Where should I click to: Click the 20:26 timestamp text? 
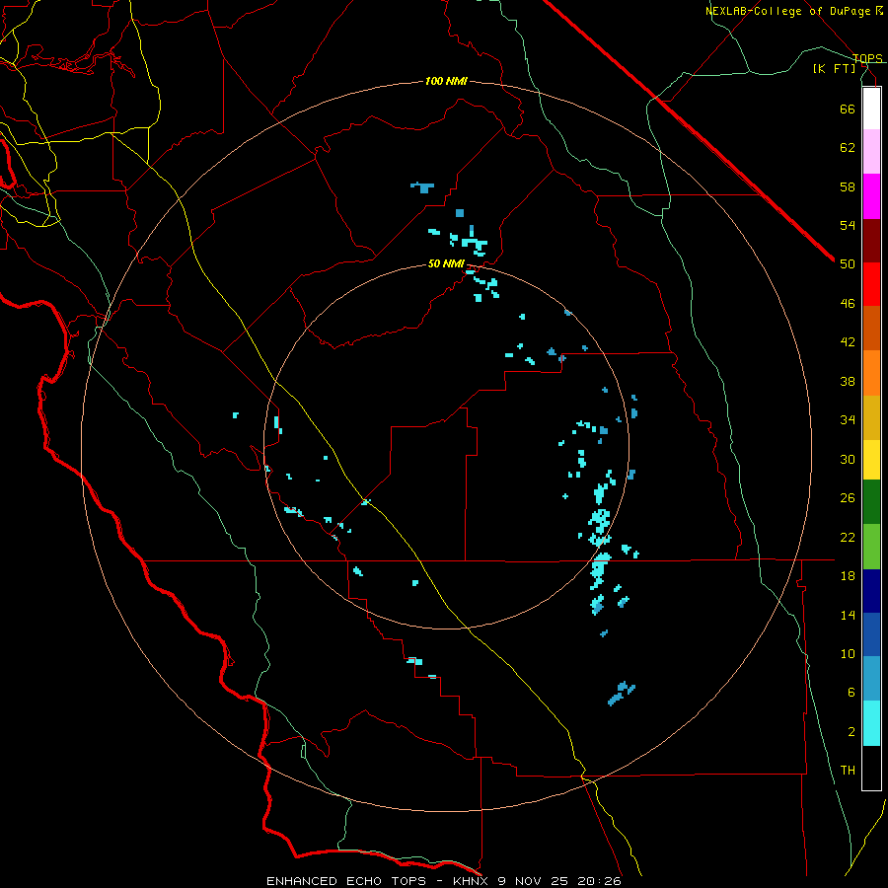(x=599, y=881)
